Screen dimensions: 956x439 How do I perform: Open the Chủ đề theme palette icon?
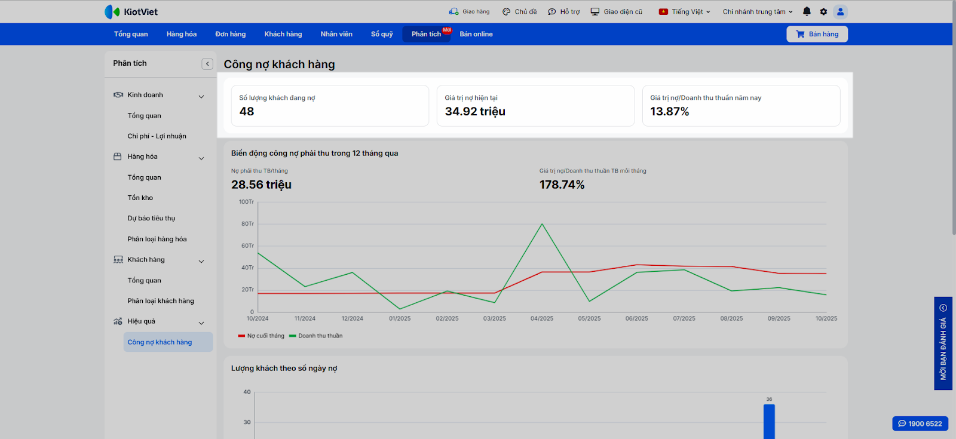[506, 11]
